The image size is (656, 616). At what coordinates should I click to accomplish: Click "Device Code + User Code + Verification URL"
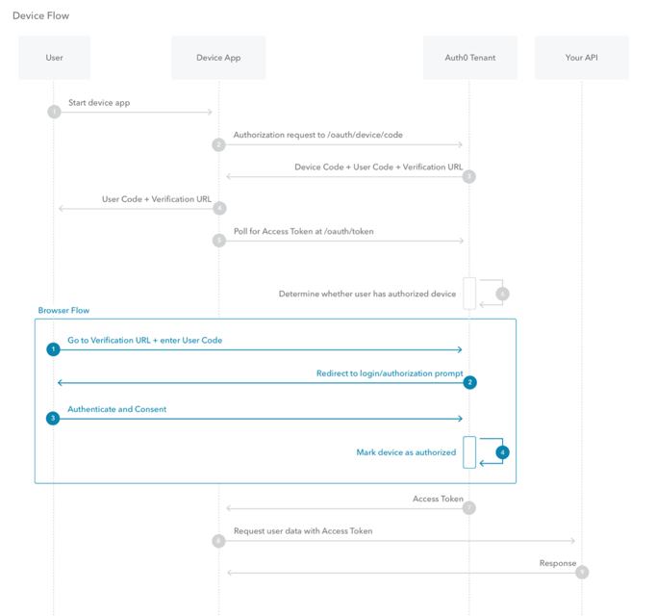tap(379, 167)
